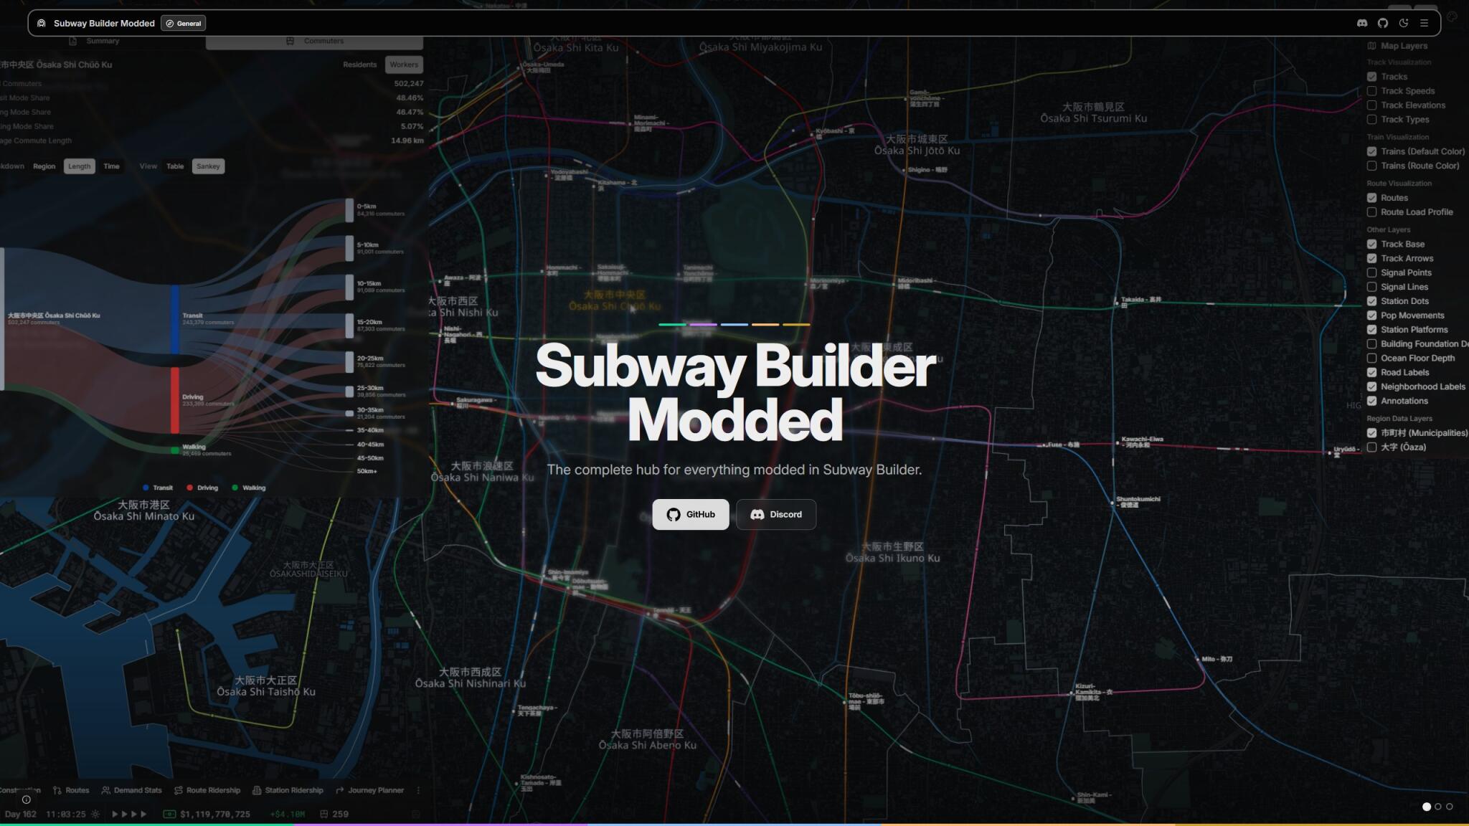Open GitHub from the navbar icon
This screenshot has height=826, width=1469.
(x=1383, y=23)
